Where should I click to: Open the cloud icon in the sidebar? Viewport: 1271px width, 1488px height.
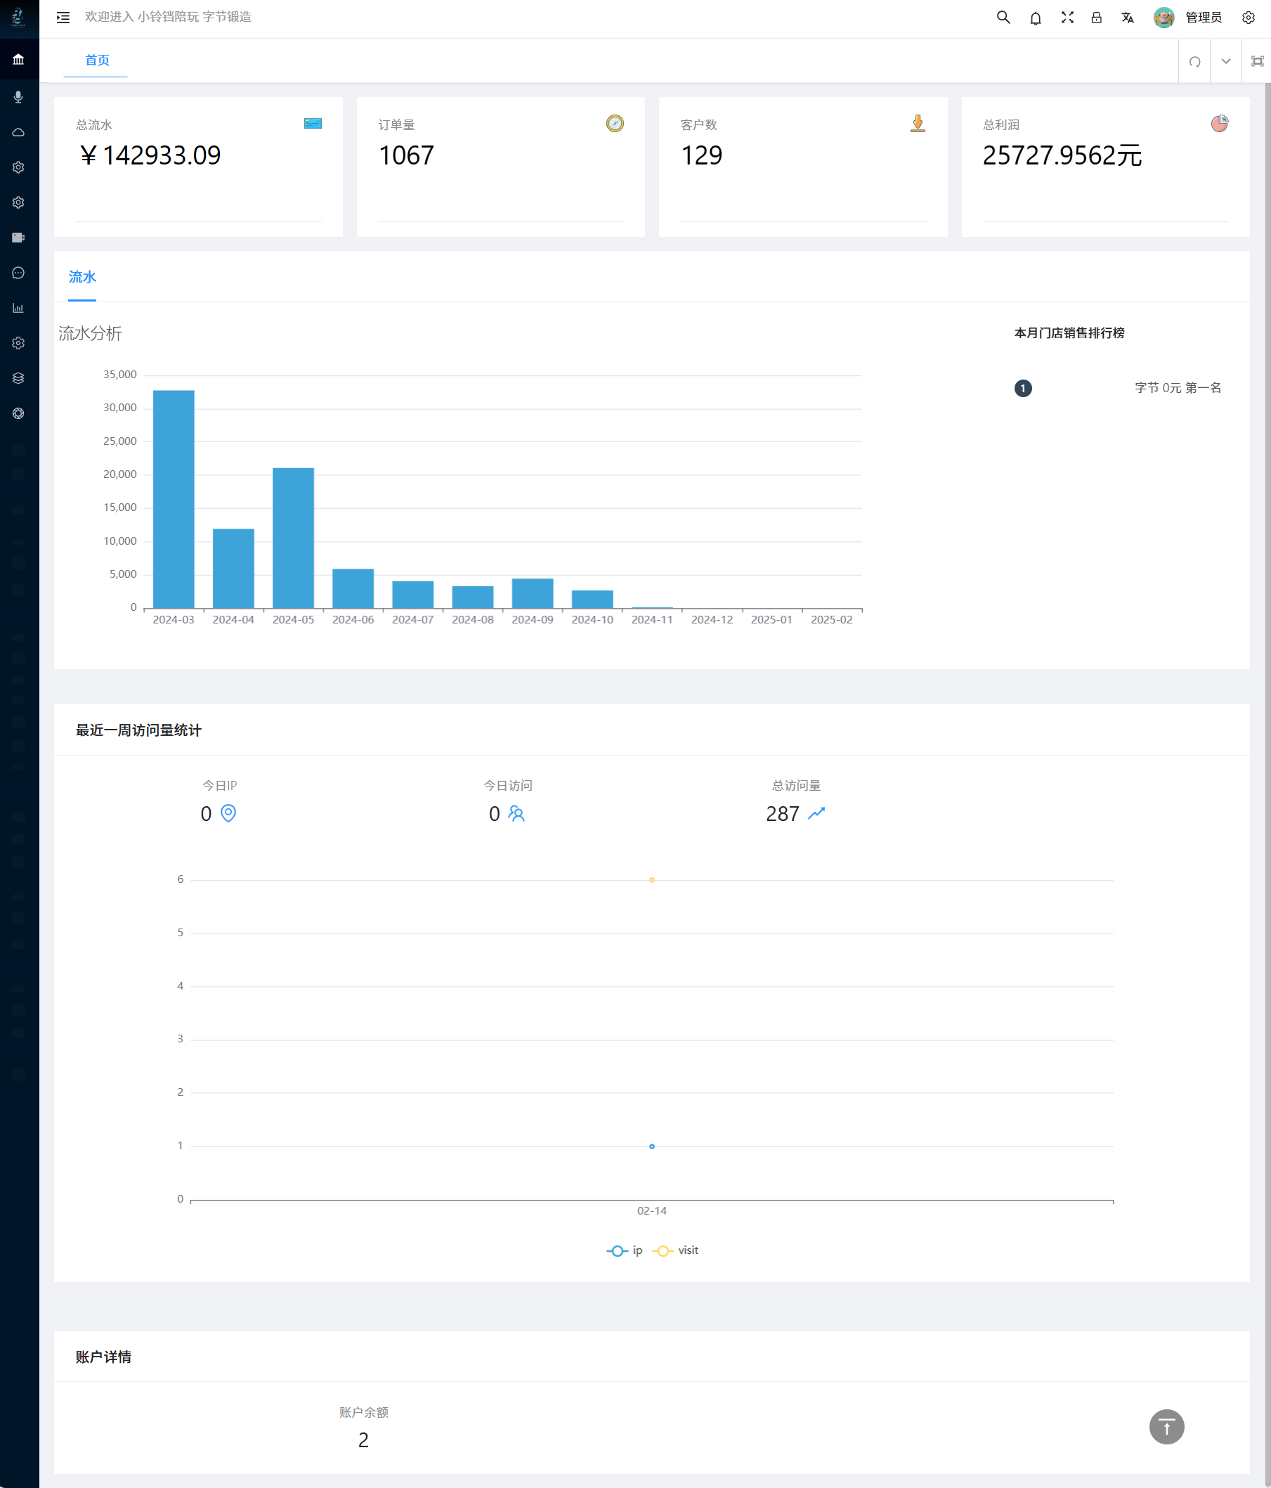18,132
